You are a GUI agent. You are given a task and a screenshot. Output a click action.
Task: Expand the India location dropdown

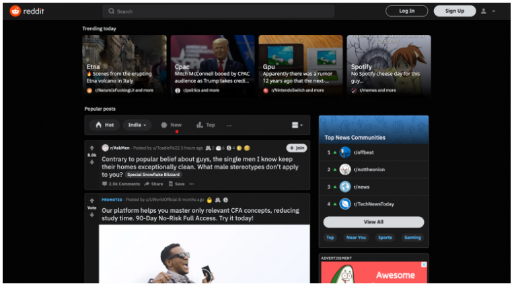138,125
